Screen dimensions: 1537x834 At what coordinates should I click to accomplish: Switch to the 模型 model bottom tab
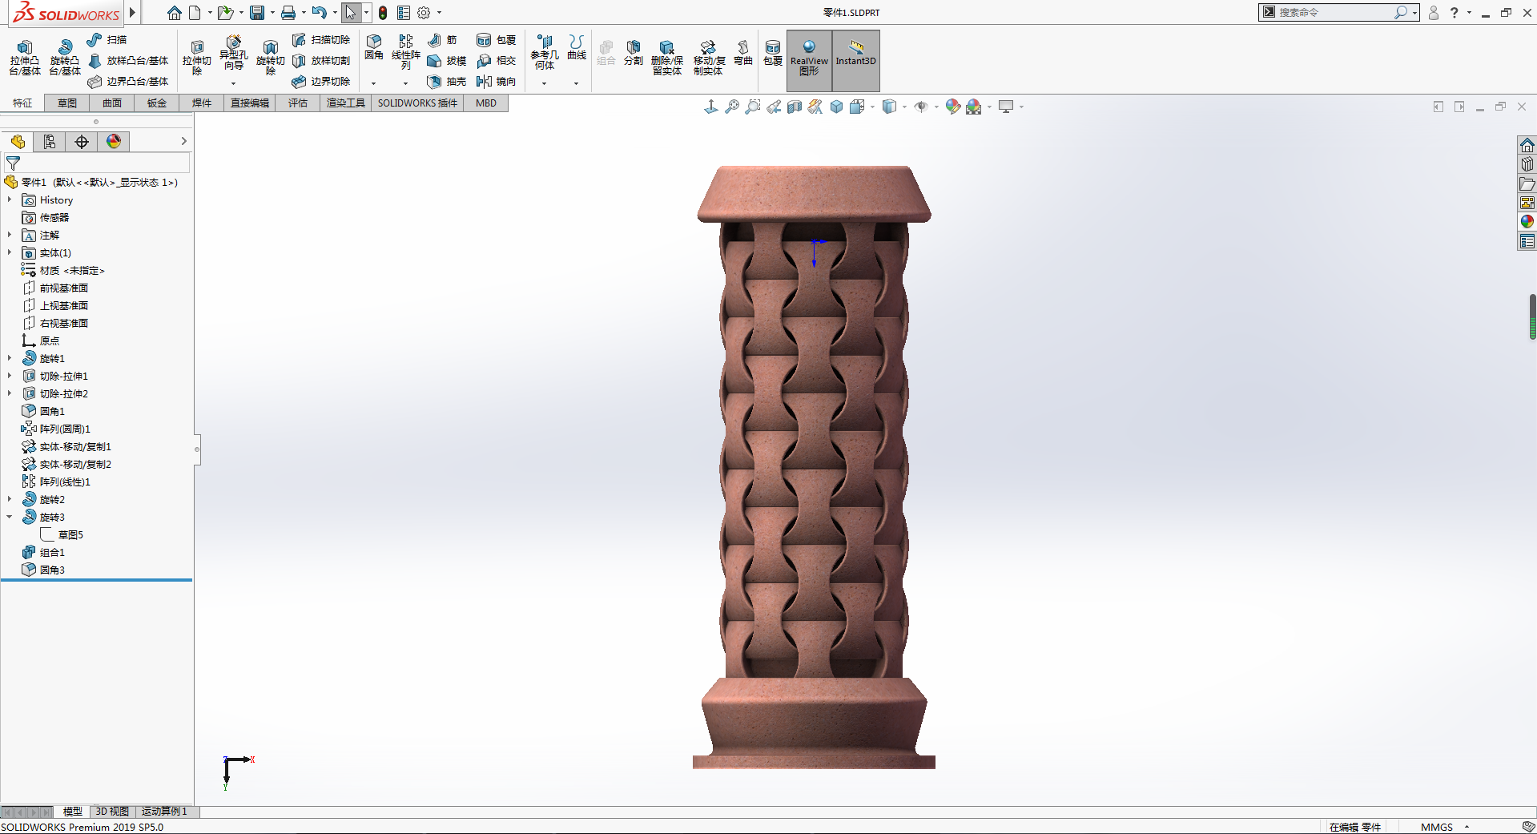coord(73,812)
